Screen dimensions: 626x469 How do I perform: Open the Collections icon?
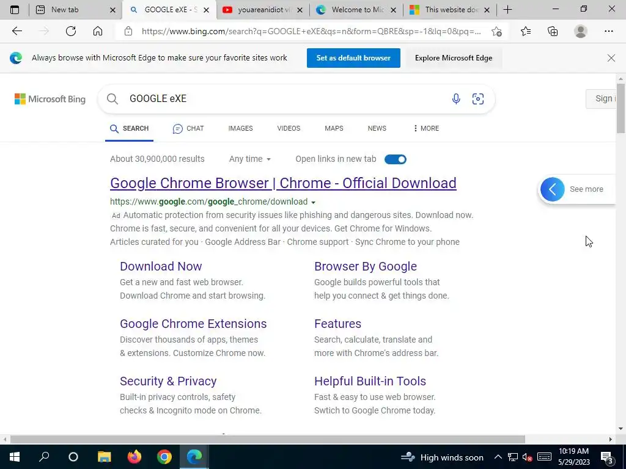(553, 31)
